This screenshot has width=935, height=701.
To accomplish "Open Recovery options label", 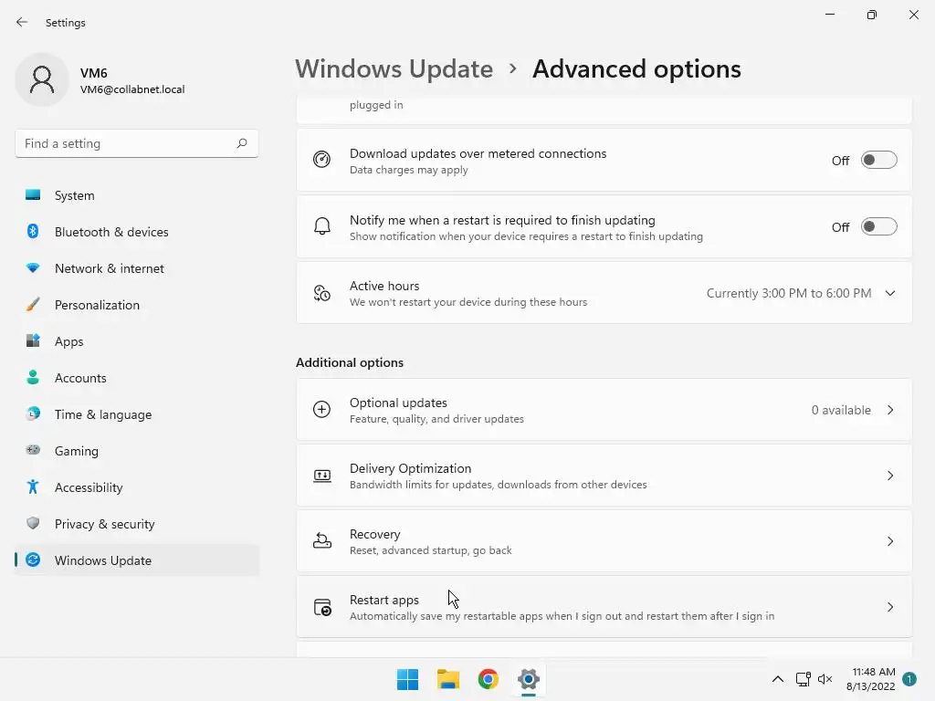I will (x=374, y=534).
